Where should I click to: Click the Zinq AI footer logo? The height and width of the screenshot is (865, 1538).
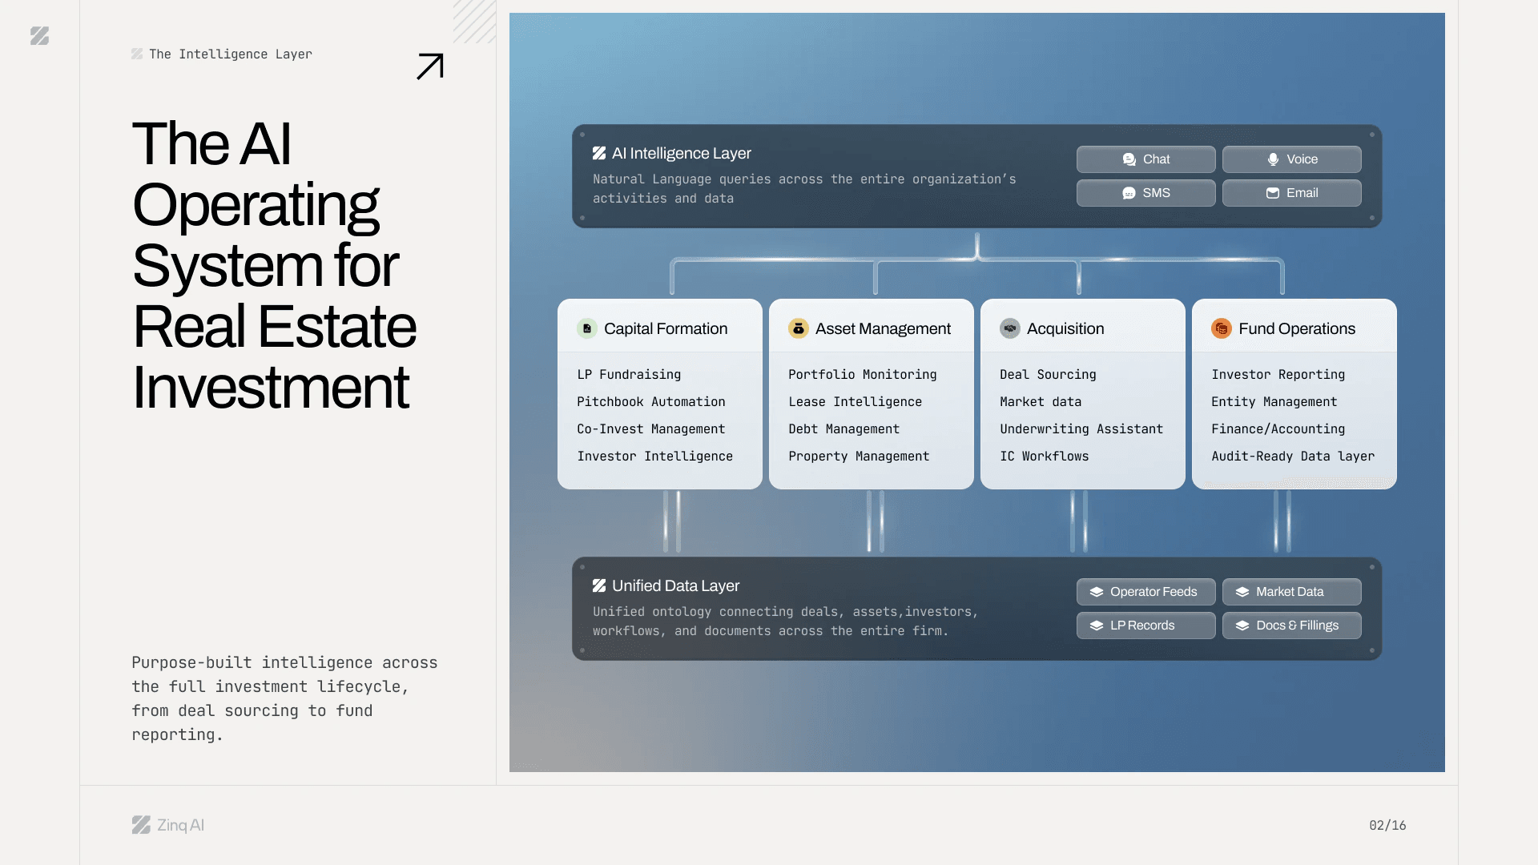168,825
